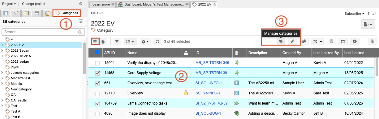The height and width of the screenshot is (119, 379).
Task: Expand the 2022 Sedan category
Action: coord(2,50)
